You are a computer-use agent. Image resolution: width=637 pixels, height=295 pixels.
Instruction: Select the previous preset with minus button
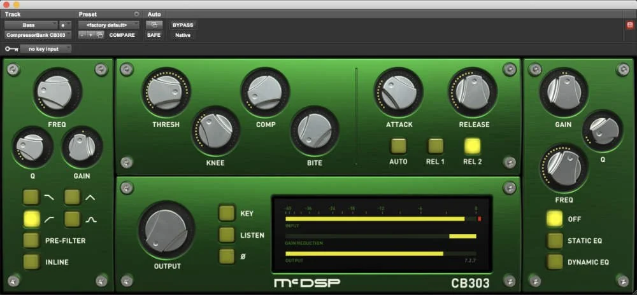coord(82,35)
